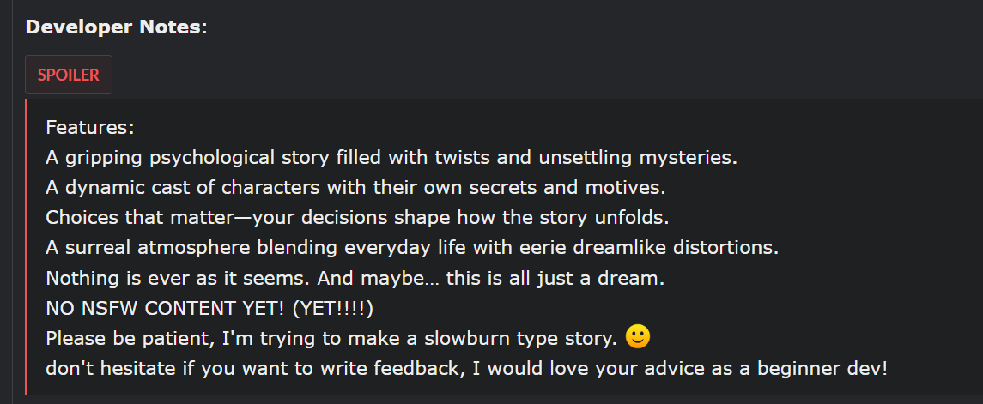Click the dynamic cast of characters line

(x=355, y=186)
